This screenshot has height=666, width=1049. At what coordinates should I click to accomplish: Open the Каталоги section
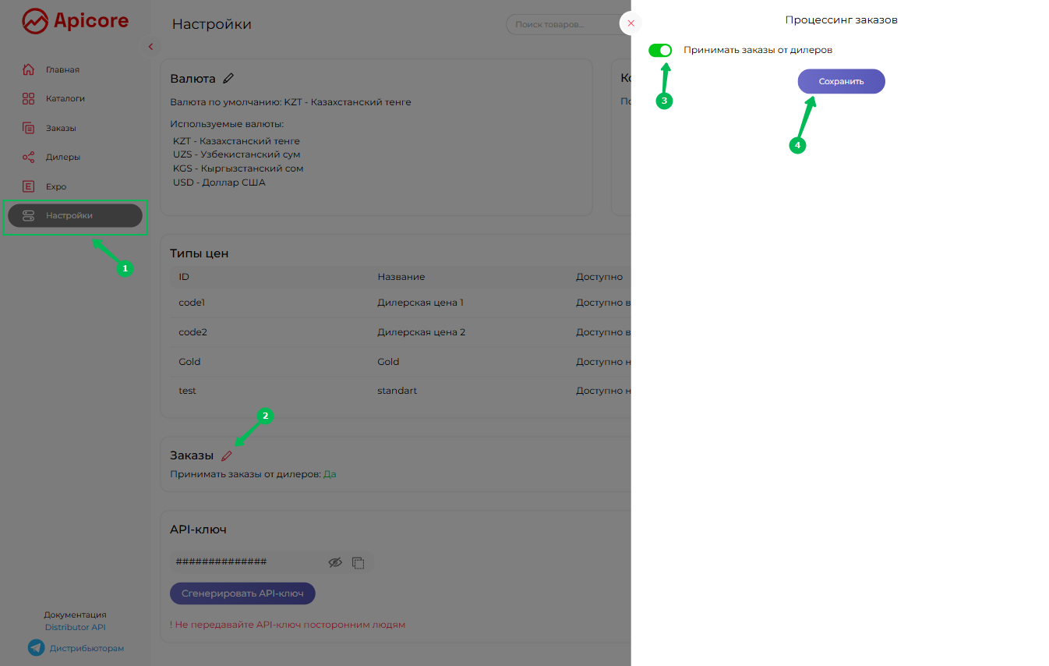pos(65,99)
